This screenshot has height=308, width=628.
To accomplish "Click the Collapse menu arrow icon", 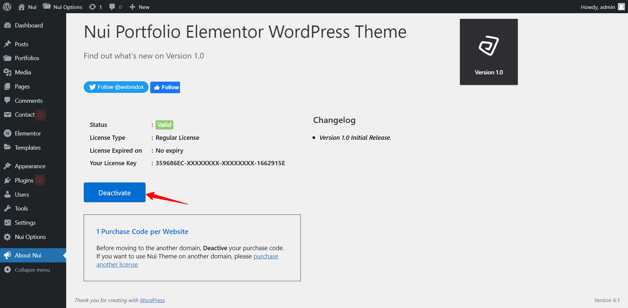I will pyautogui.click(x=7, y=270).
